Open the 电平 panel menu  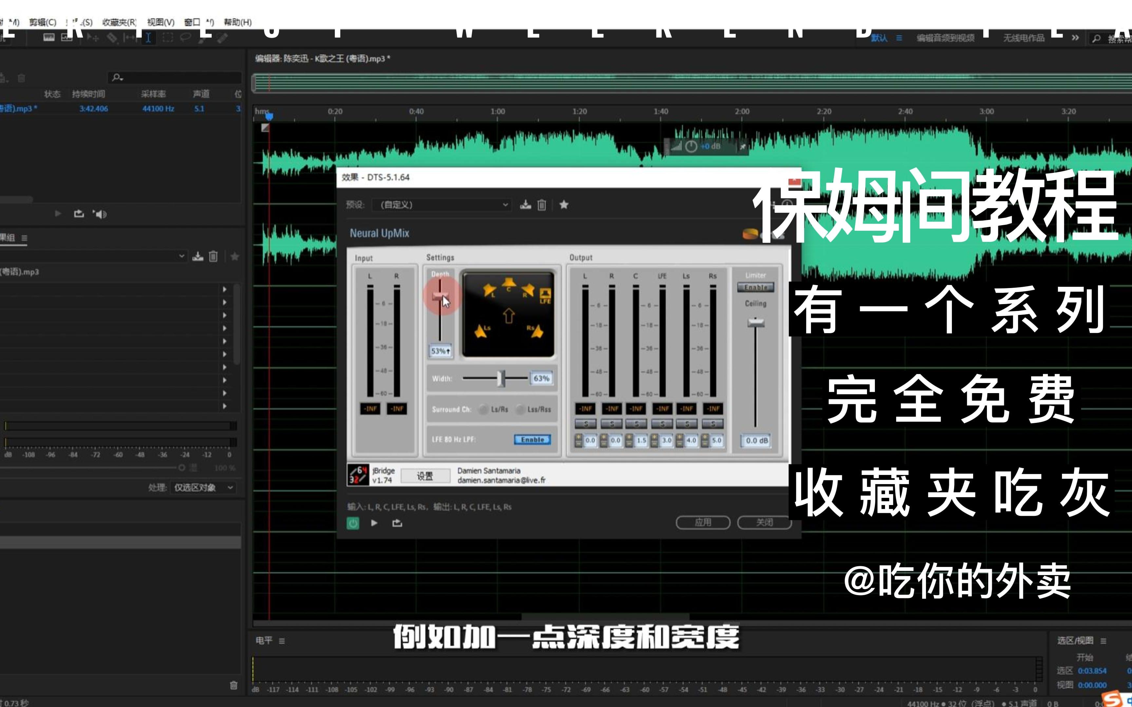(282, 641)
